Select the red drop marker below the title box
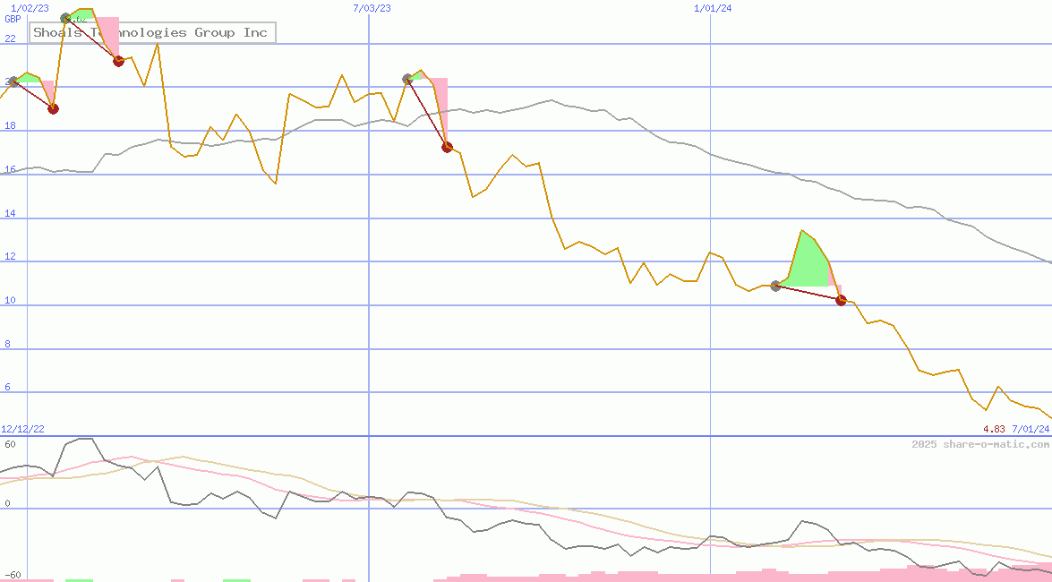The image size is (1052, 582). 117,61
